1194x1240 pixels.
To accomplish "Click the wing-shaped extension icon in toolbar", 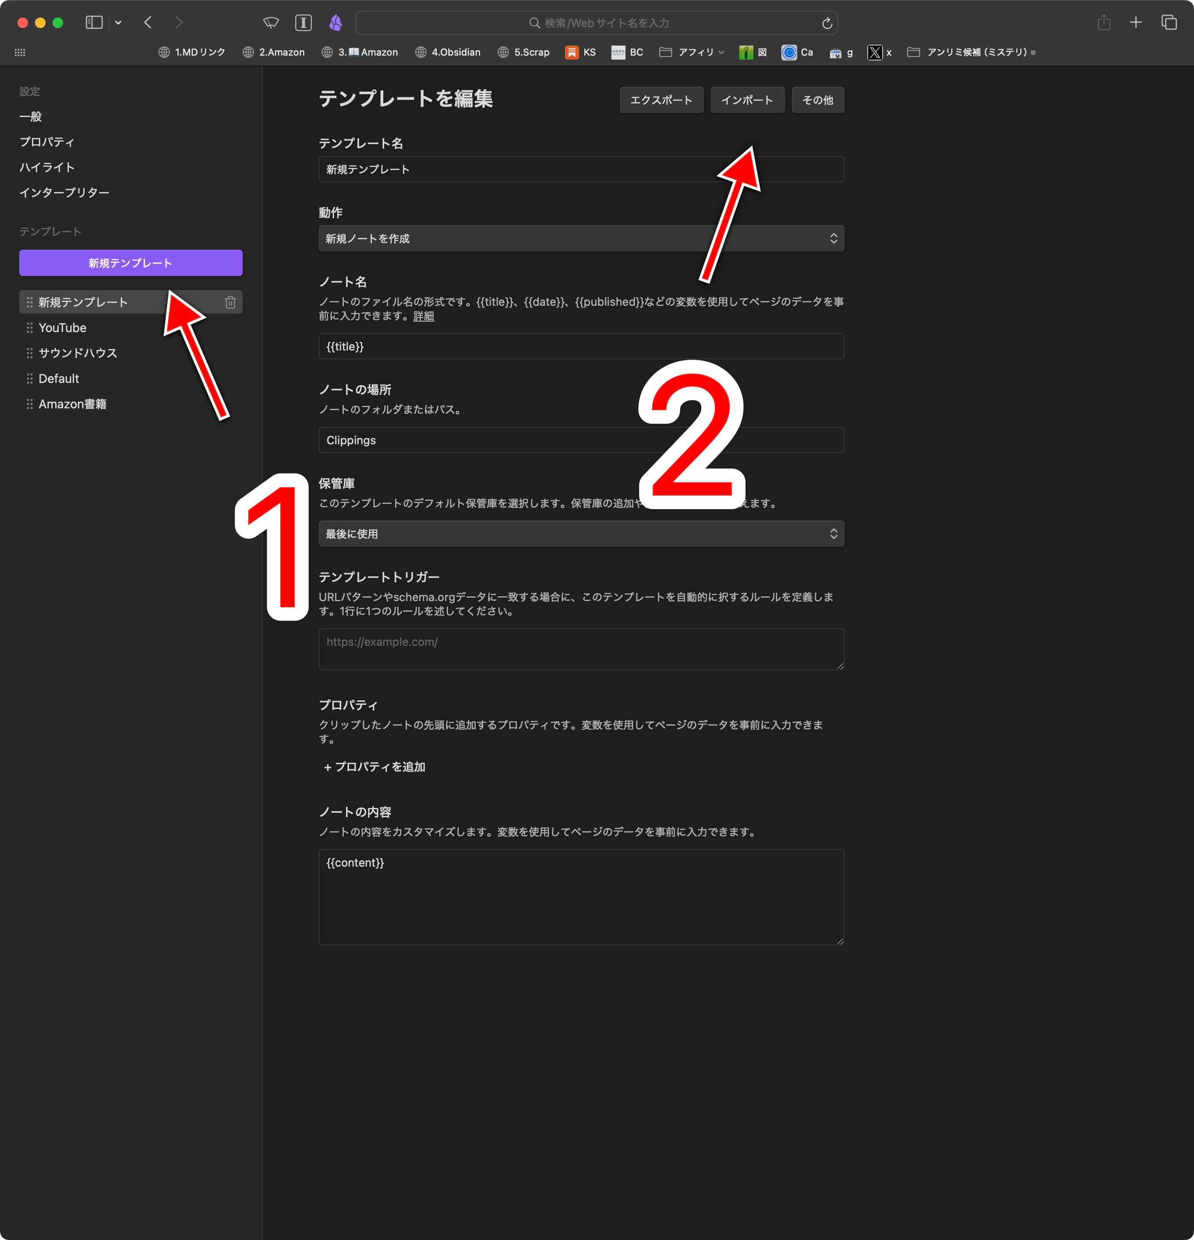I will [x=271, y=23].
